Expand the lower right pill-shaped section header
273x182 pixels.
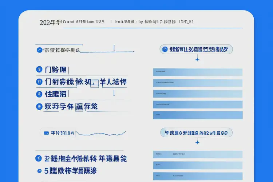[x=197, y=133]
